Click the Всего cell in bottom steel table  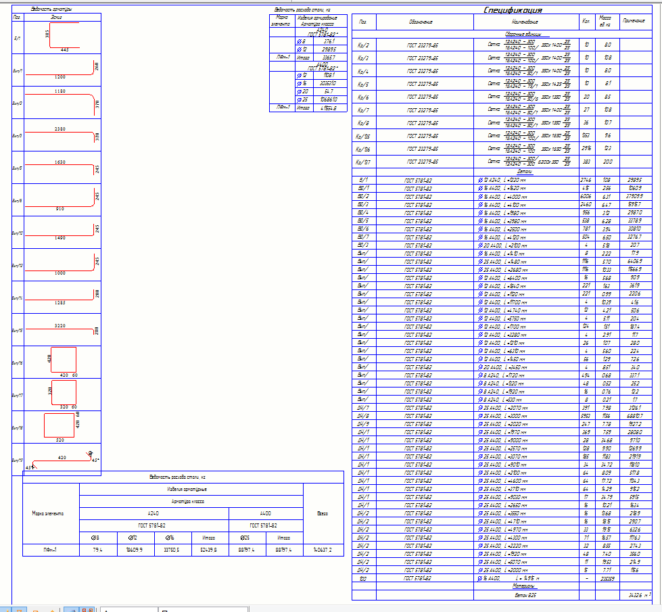pyautogui.click(x=323, y=514)
